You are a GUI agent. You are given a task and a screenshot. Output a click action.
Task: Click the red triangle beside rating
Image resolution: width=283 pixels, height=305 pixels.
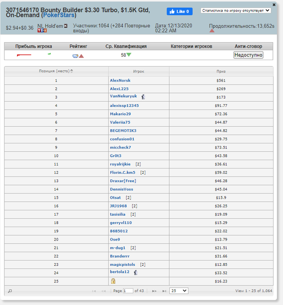[x=81, y=56]
